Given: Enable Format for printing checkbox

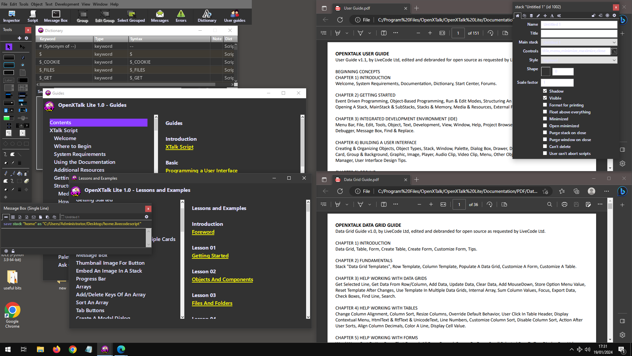Looking at the screenshot, I should pos(545,105).
